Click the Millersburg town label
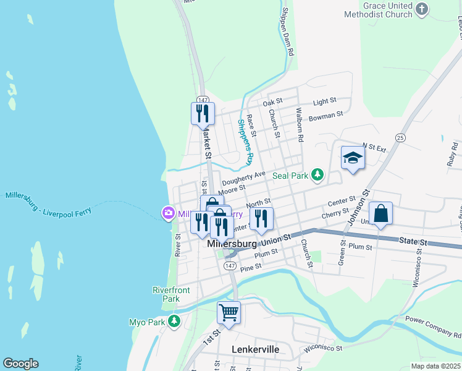The width and height of the screenshot is (462, 371). [x=239, y=243]
